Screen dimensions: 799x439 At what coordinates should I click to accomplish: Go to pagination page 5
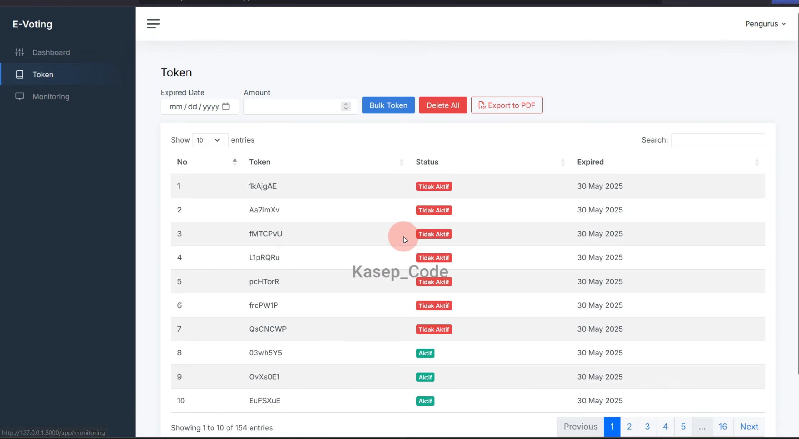tap(683, 427)
